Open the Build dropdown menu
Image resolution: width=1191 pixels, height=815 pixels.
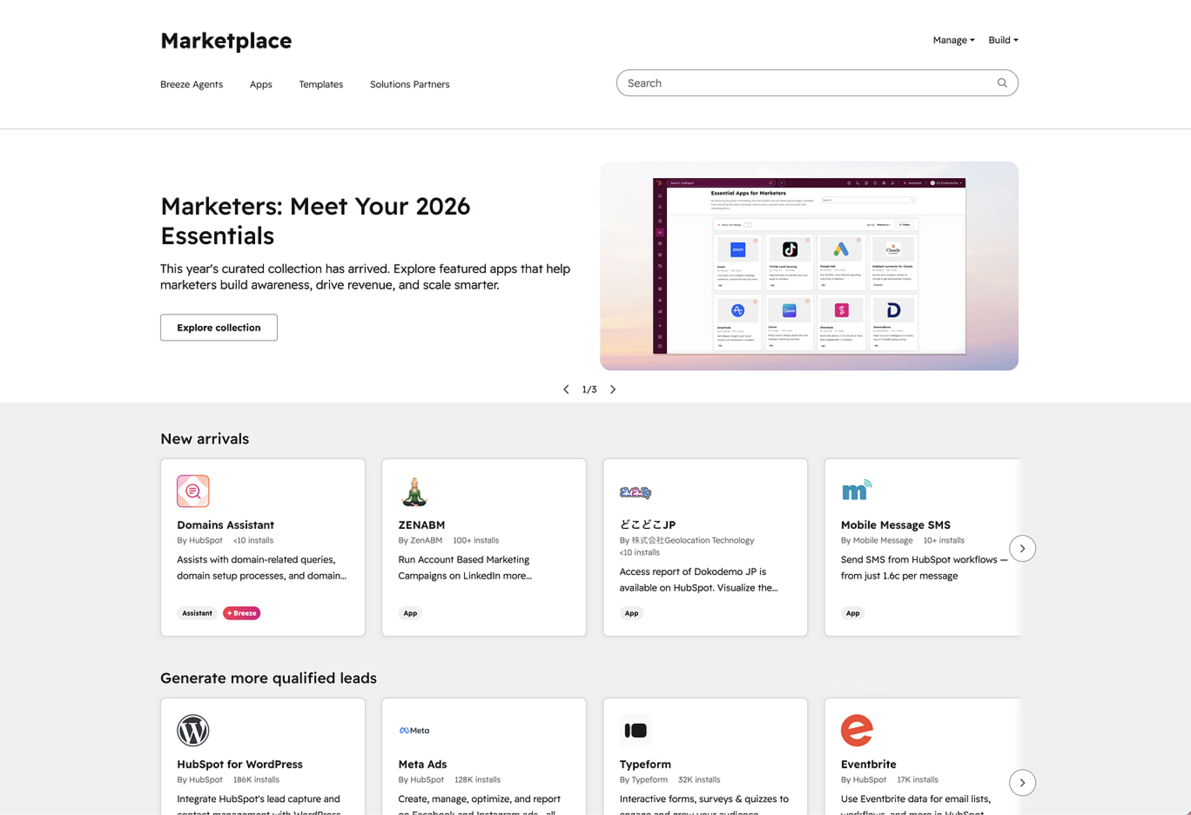[1003, 40]
